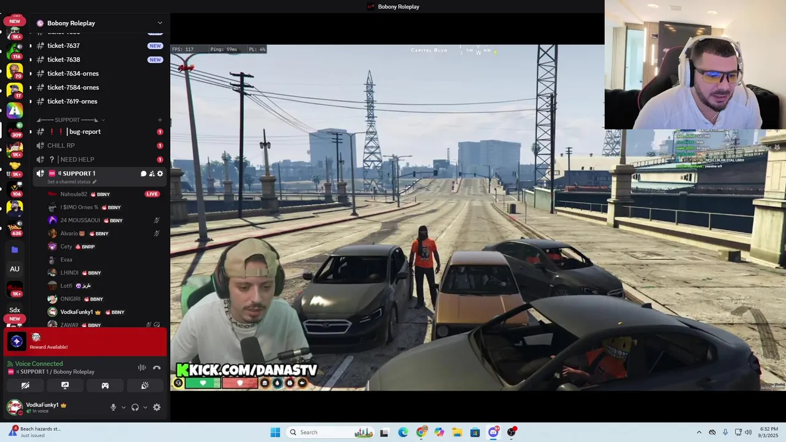
Task: Open volume control in system tray
Action: [x=748, y=432]
